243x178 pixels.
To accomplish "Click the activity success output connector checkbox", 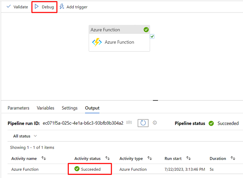I will tap(152, 36).
